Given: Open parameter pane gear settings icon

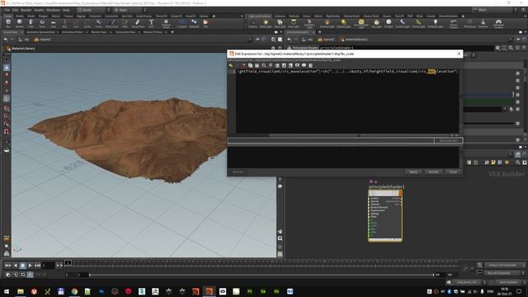Looking at the screenshot, I should click(x=497, y=48).
